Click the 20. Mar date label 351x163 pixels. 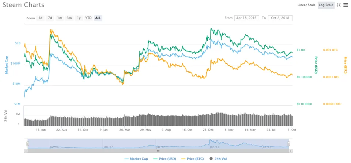pos(125,129)
